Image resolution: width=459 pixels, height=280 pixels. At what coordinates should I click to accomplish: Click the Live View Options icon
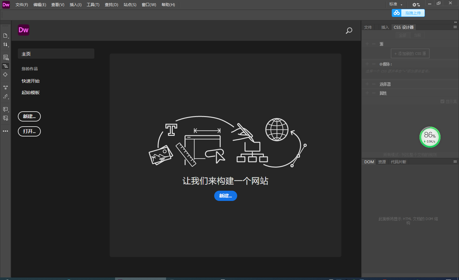(x=5, y=57)
